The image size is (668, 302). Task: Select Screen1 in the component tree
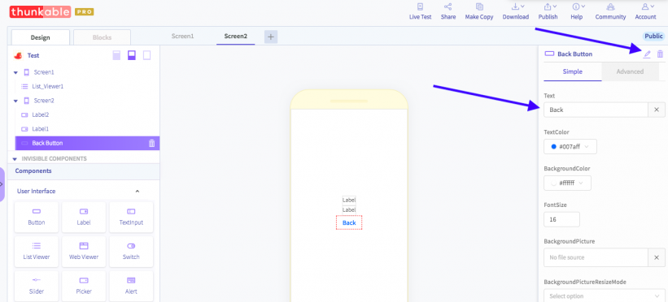44,72
